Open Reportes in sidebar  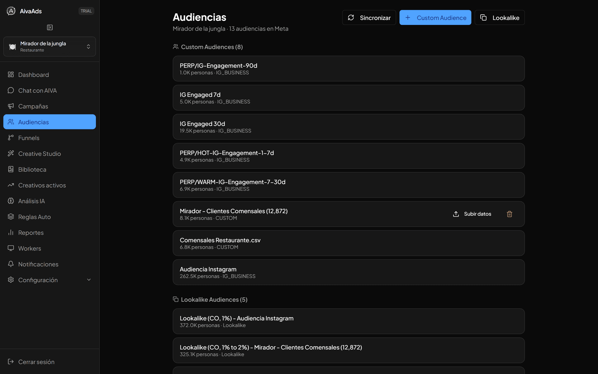50,233
